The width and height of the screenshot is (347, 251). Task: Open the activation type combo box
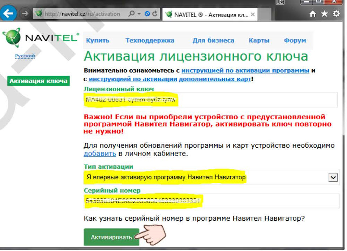coord(211,177)
